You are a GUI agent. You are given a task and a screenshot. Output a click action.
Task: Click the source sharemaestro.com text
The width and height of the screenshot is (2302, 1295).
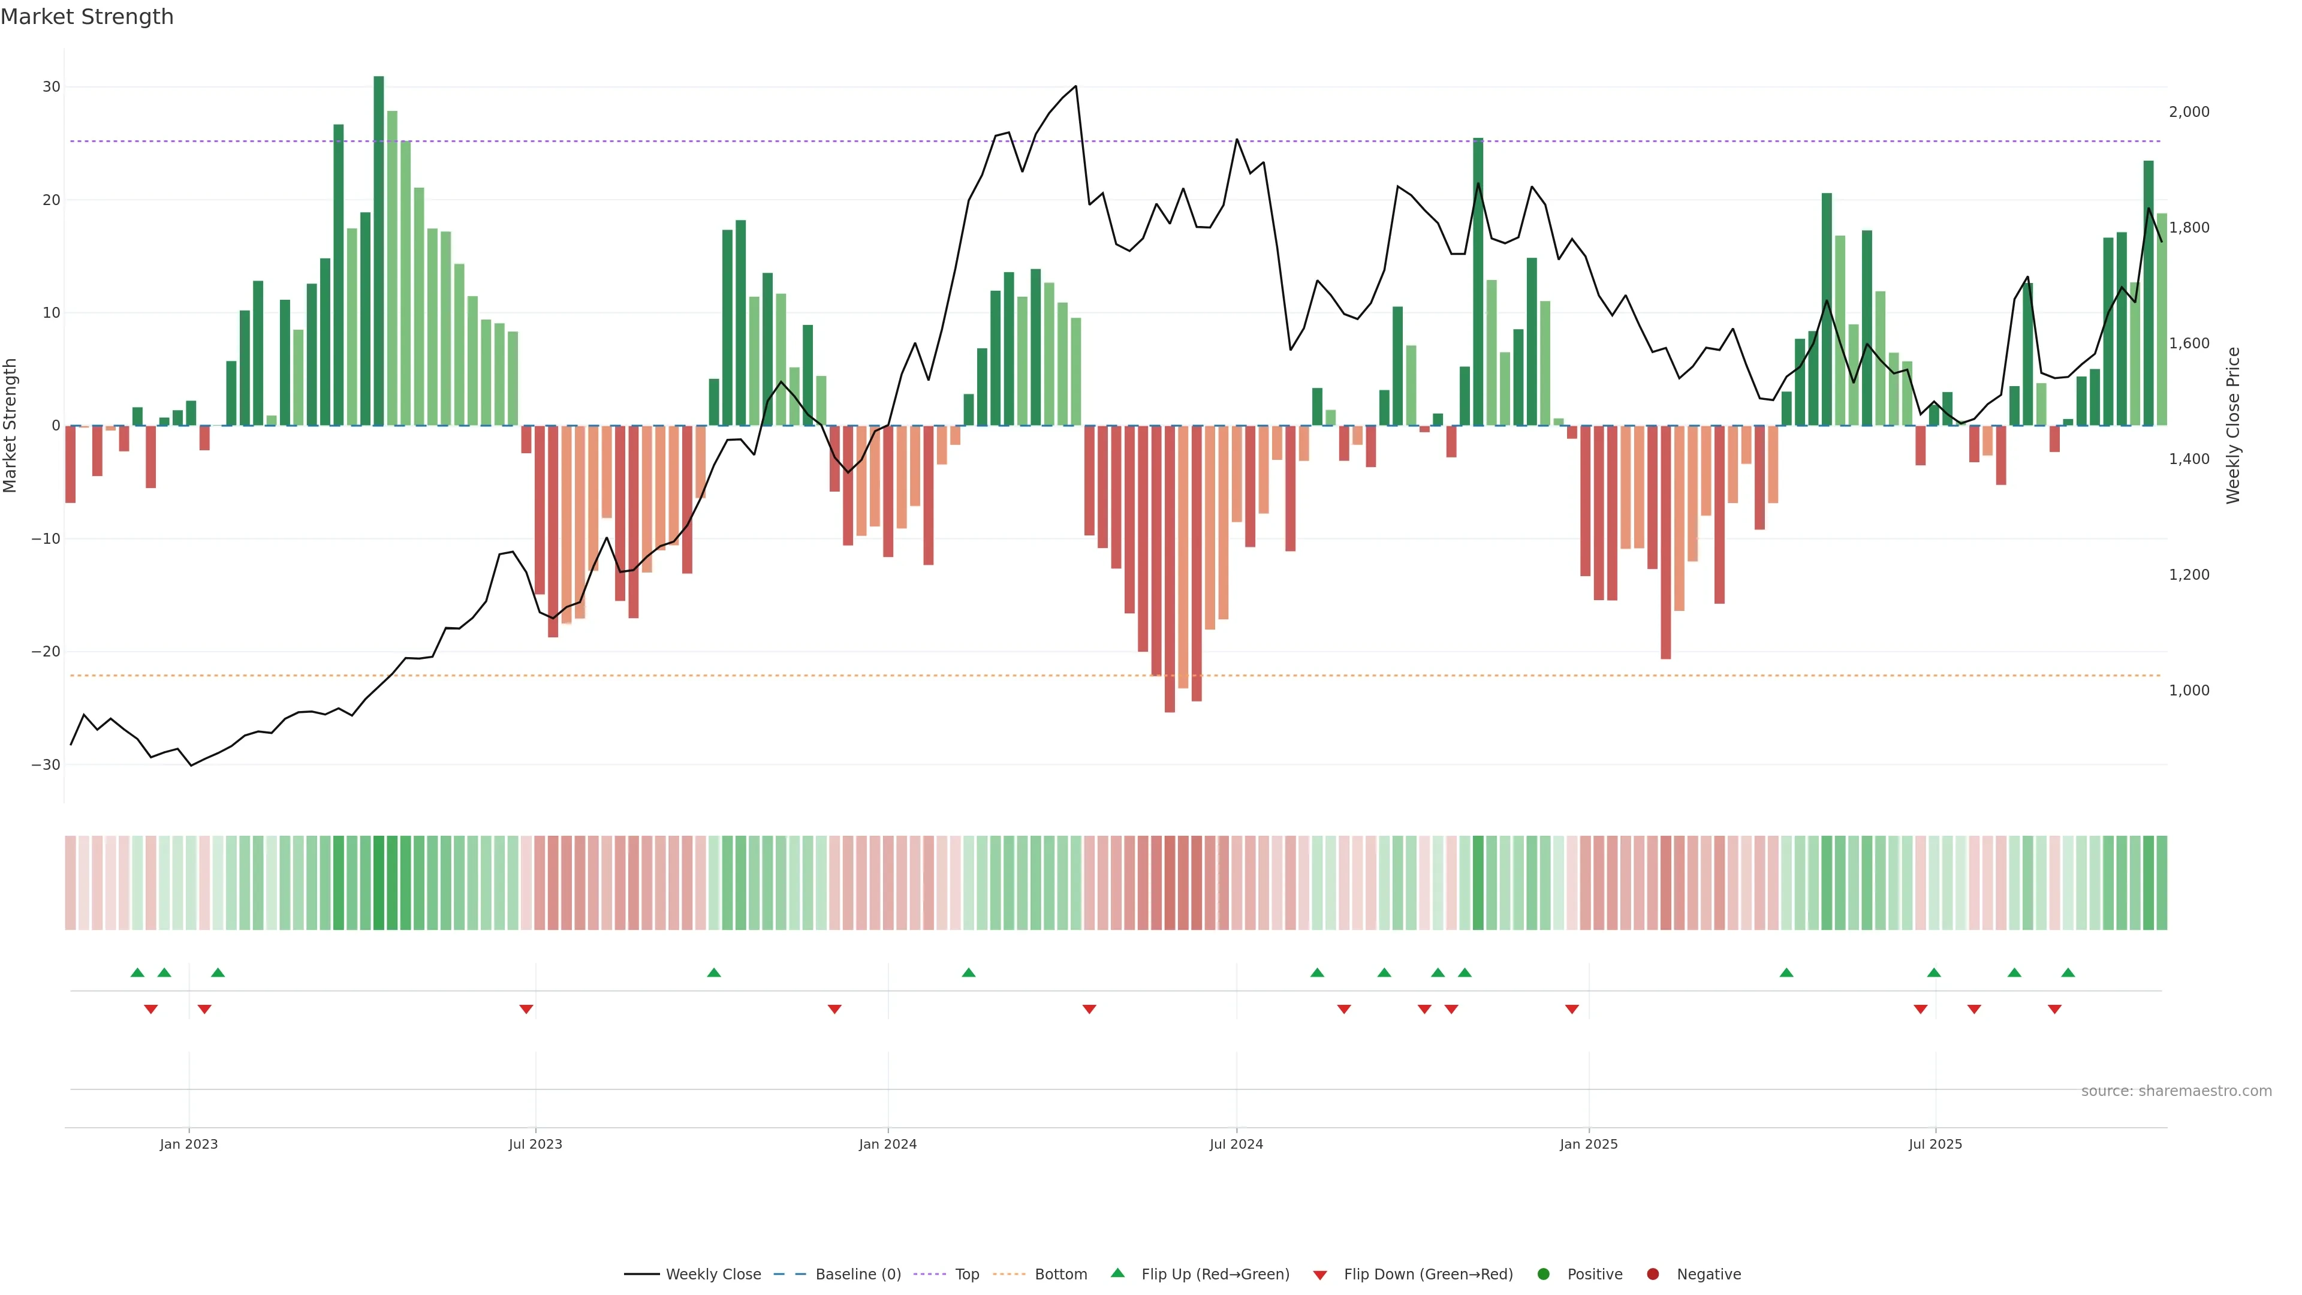coord(2176,1091)
